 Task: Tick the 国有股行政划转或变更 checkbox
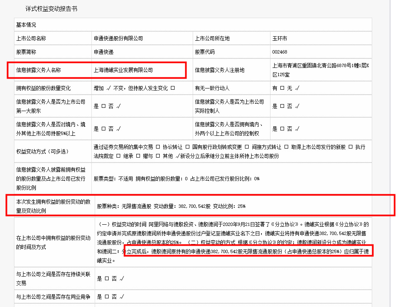(x=247, y=147)
